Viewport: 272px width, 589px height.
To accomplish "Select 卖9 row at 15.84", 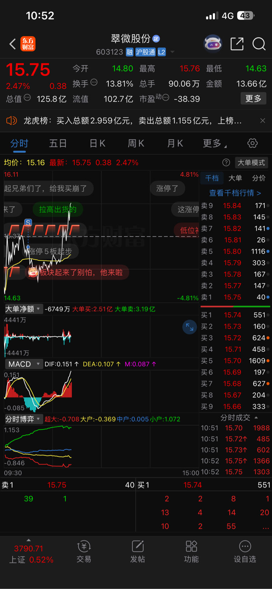I will click(235, 206).
